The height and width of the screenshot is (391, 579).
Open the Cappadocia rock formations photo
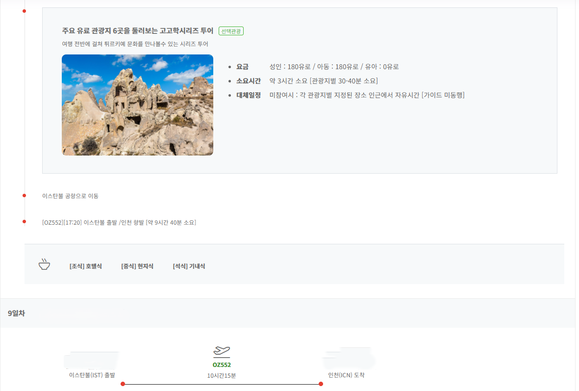[137, 105]
